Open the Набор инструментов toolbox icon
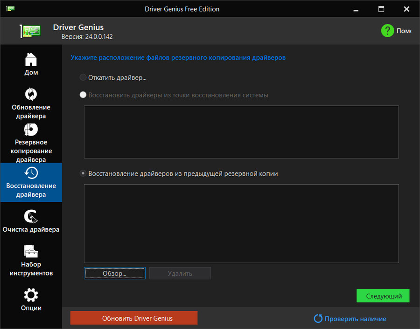Screen dimensions: 420x329 pyautogui.click(x=31, y=251)
